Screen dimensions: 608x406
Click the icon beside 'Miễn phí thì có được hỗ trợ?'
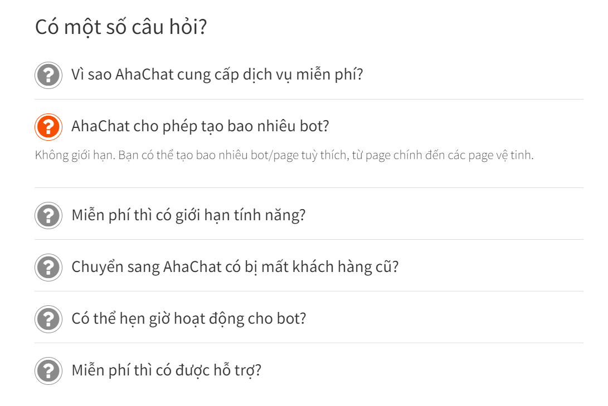(x=48, y=371)
